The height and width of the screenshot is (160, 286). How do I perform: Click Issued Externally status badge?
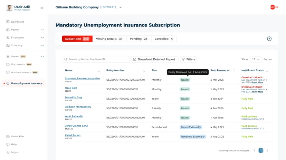(191, 127)
